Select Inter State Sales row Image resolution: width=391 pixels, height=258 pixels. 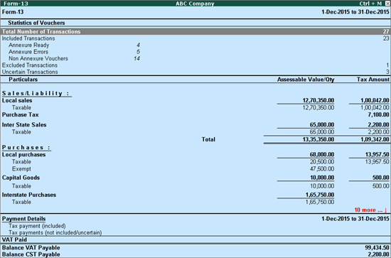click(x=195, y=124)
